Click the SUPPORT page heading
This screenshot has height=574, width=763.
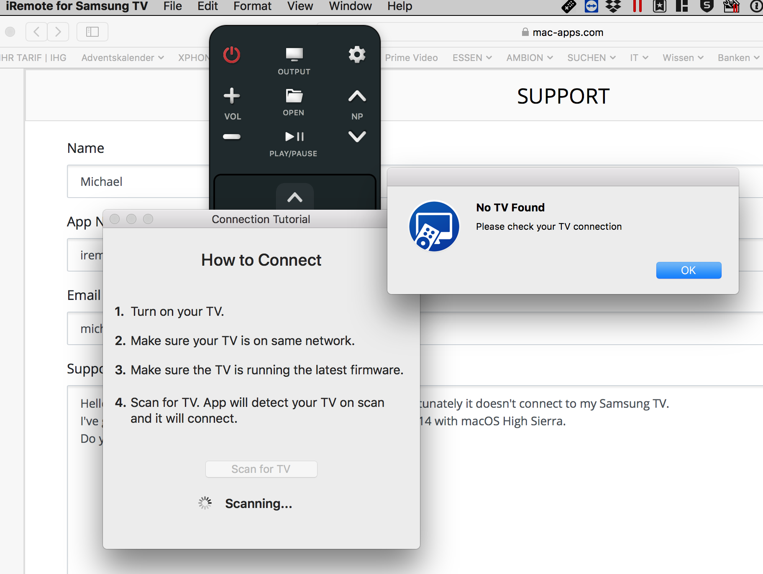pyautogui.click(x=563, y=97)
